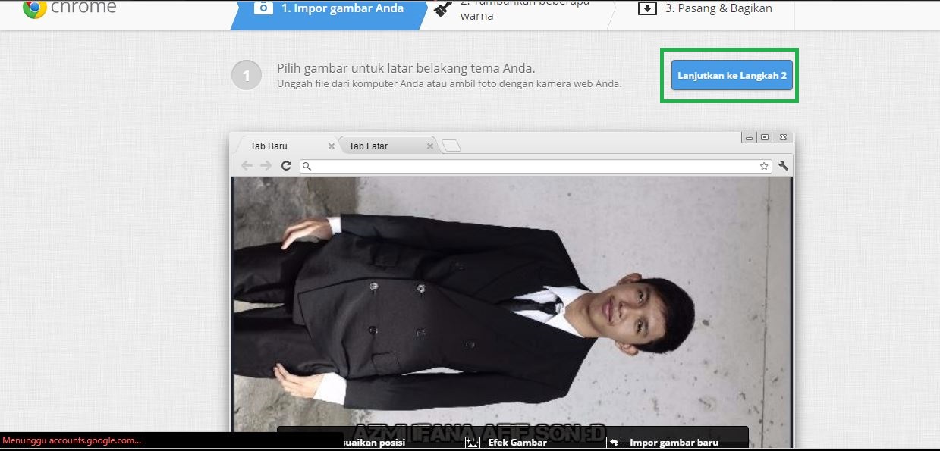Click the download icon in step 3
This screenshot has height=451, width=940.
647,9
